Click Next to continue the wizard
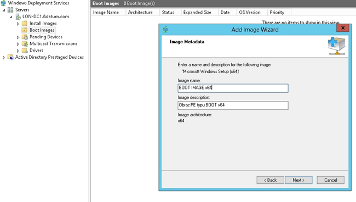Image resolution: width=356 pixels, height=202 pixels. (x=298, y=180)
